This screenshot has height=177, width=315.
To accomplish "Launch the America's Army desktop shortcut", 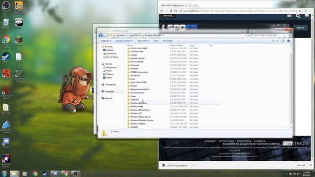I will pos(6,161).
